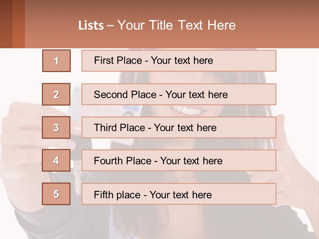Click the bold word "Lists" in title
The width and height of the screenshot is (319, 239).
coord(91,26)
